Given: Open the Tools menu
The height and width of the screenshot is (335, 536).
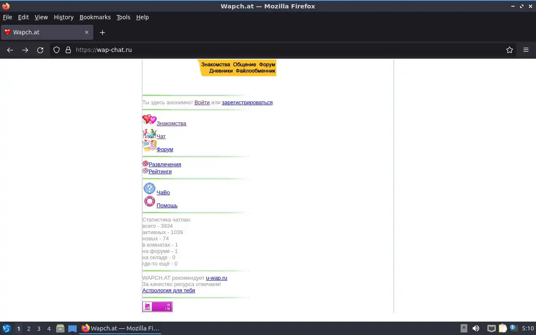Looking at the screenshot, I should click(124, 17).
